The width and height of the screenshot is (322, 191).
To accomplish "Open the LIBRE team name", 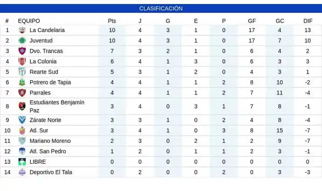I will tap(38, 162).
